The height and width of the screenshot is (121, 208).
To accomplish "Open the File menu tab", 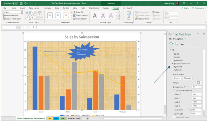I will click(x=5, y=8).
